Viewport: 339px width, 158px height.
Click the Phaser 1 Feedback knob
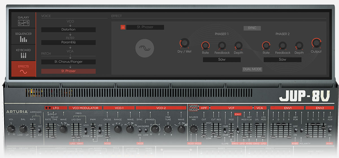tap(222, 45)
